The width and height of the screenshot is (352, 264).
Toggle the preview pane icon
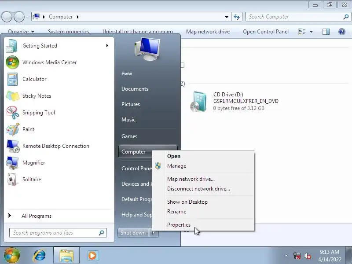click(x=326, y=32)
